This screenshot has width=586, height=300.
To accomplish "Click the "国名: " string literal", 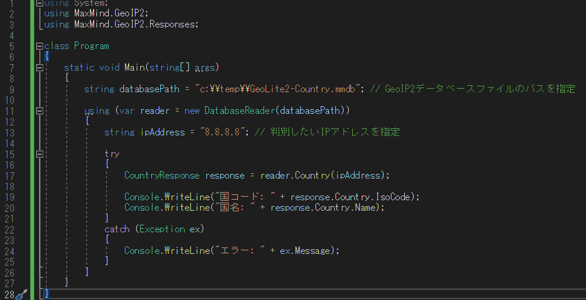I will [235, 207].
